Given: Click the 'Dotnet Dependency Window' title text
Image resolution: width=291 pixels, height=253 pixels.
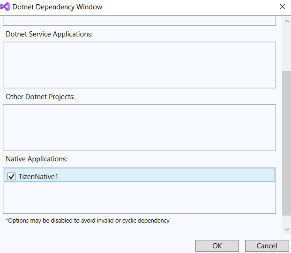Looking at the screenshot, I should [x=57, y=7].
